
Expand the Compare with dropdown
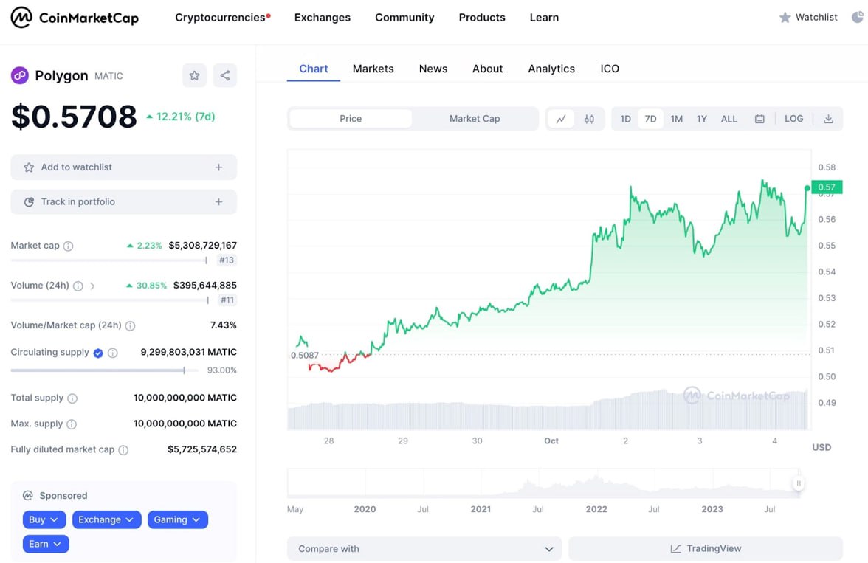[424, 549]
